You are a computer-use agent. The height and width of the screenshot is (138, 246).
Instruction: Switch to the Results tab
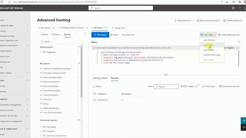pos(115,78)
